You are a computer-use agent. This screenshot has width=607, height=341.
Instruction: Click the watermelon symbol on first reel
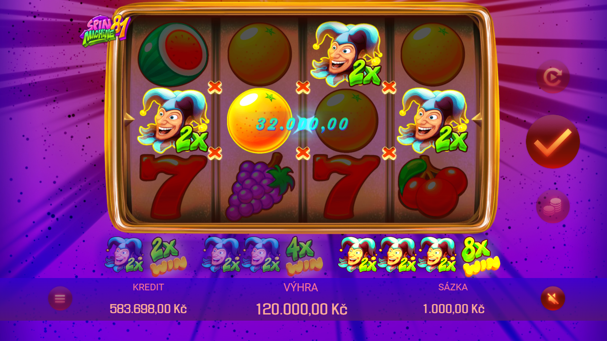pyautogui.click(x=173, y=54)
